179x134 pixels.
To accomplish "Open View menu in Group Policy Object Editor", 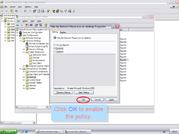I will [32, 21].
